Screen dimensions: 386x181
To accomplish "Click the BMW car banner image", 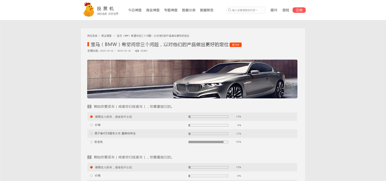I will click(192, 79).
